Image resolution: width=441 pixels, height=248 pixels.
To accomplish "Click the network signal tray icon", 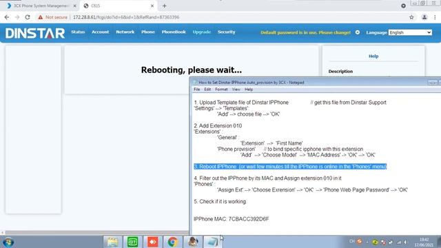I will click(399, 242).
